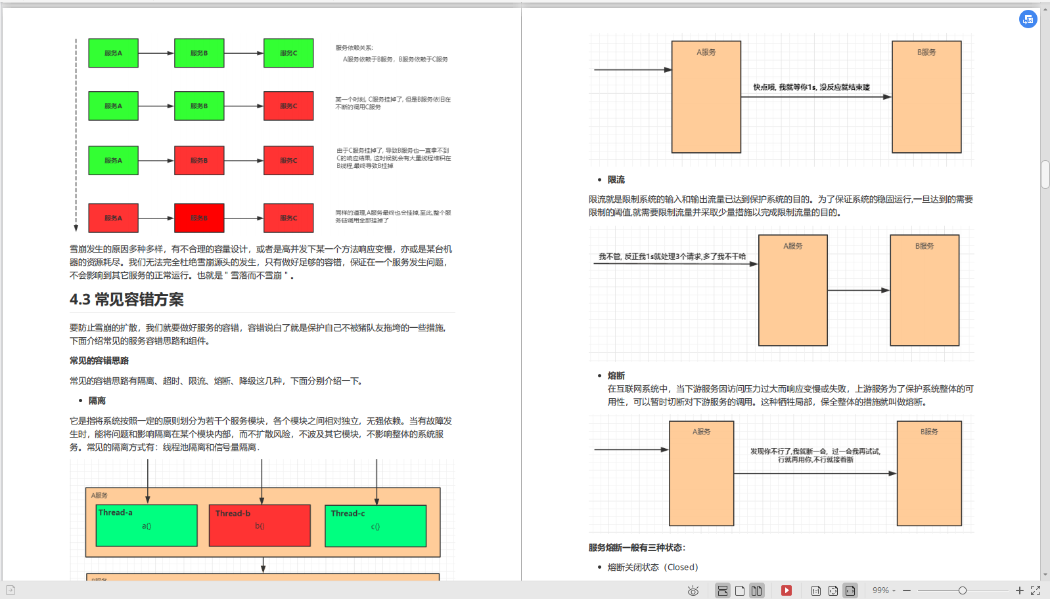The height and width of the screenshot is (599, 1050).
Task: Click the heading 4.3 常见容错方案
Action: [127, 300]
